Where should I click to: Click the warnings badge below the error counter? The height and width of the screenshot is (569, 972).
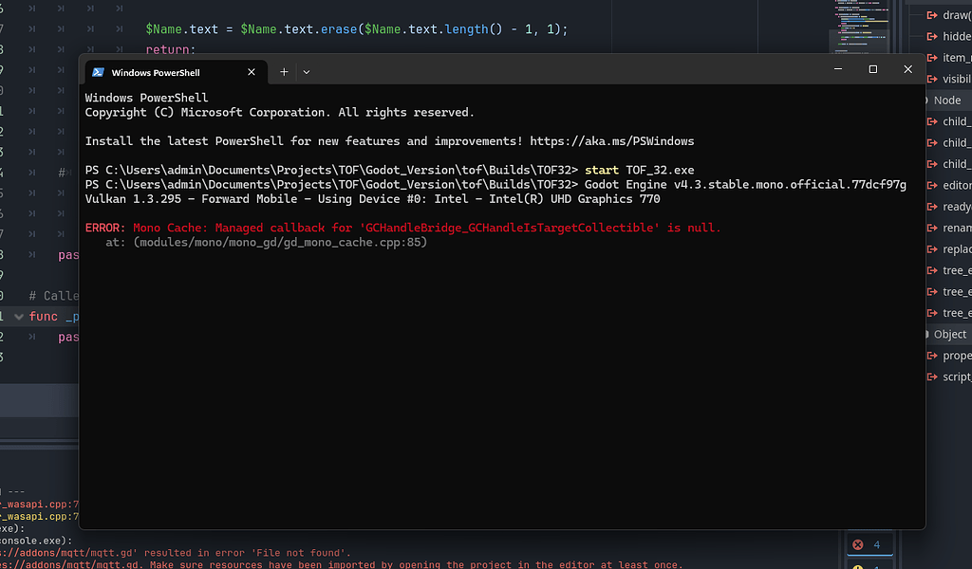coord(869,563)
